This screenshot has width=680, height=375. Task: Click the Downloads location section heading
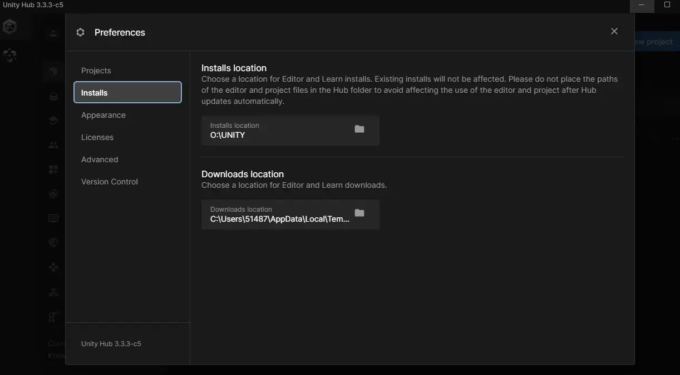pos(243,174)
